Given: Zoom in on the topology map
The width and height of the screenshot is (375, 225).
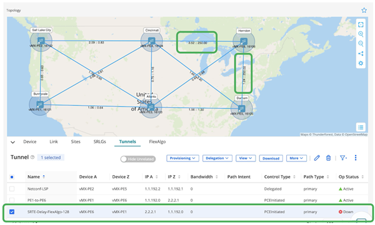Looking at the screenshot, I should 361,34.
